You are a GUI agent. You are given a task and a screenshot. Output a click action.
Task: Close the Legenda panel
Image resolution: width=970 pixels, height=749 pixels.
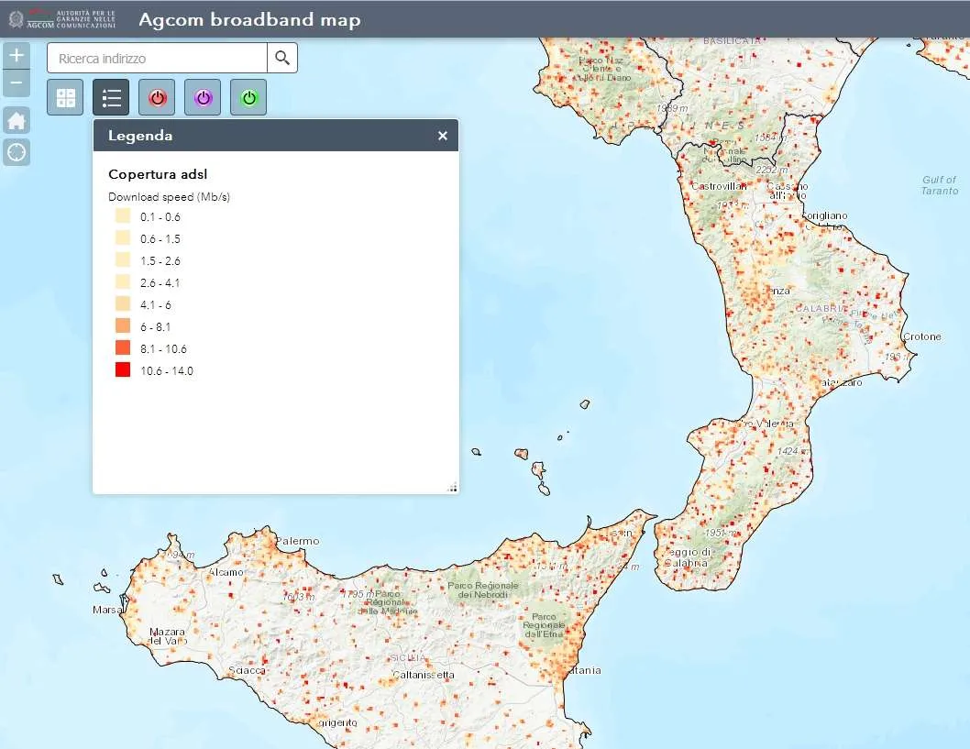[x=442, y=136]
